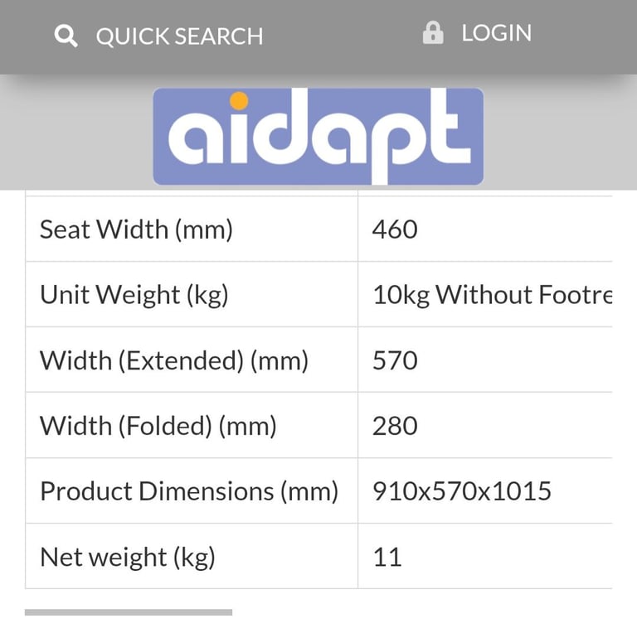
Task: Select the Net weight (kg) label
Action: coord(128,557)
